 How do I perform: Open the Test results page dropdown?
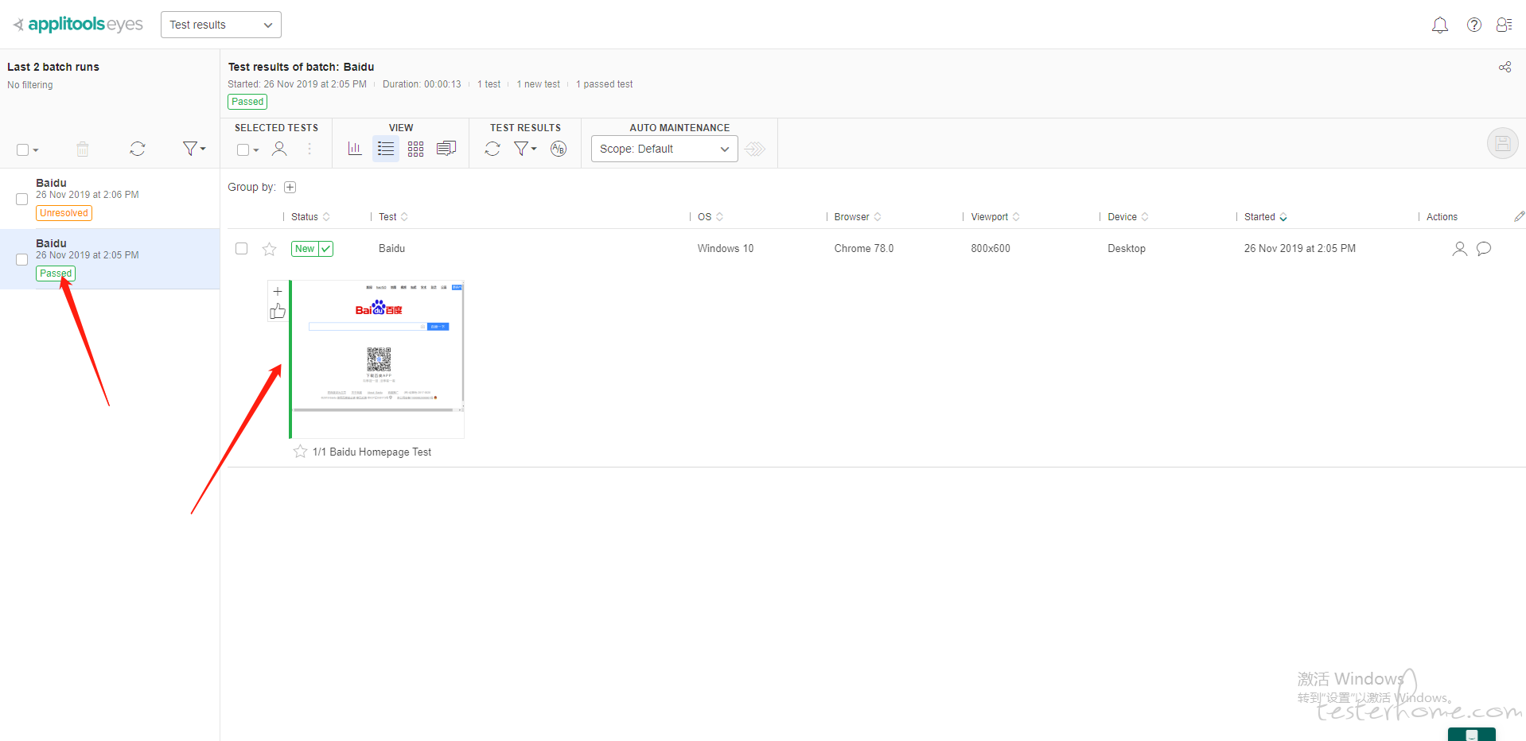[x=221, y=25]
